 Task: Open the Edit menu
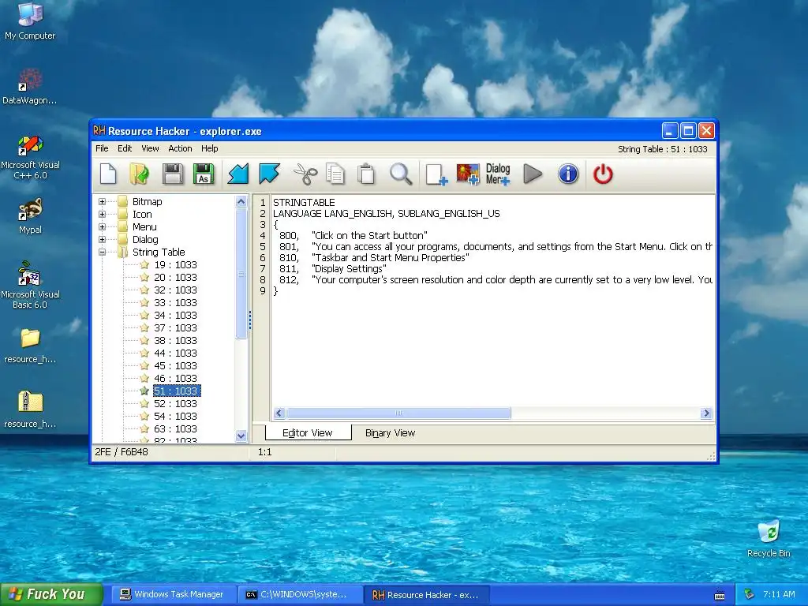pyautogui.click(x=125, y=148)
